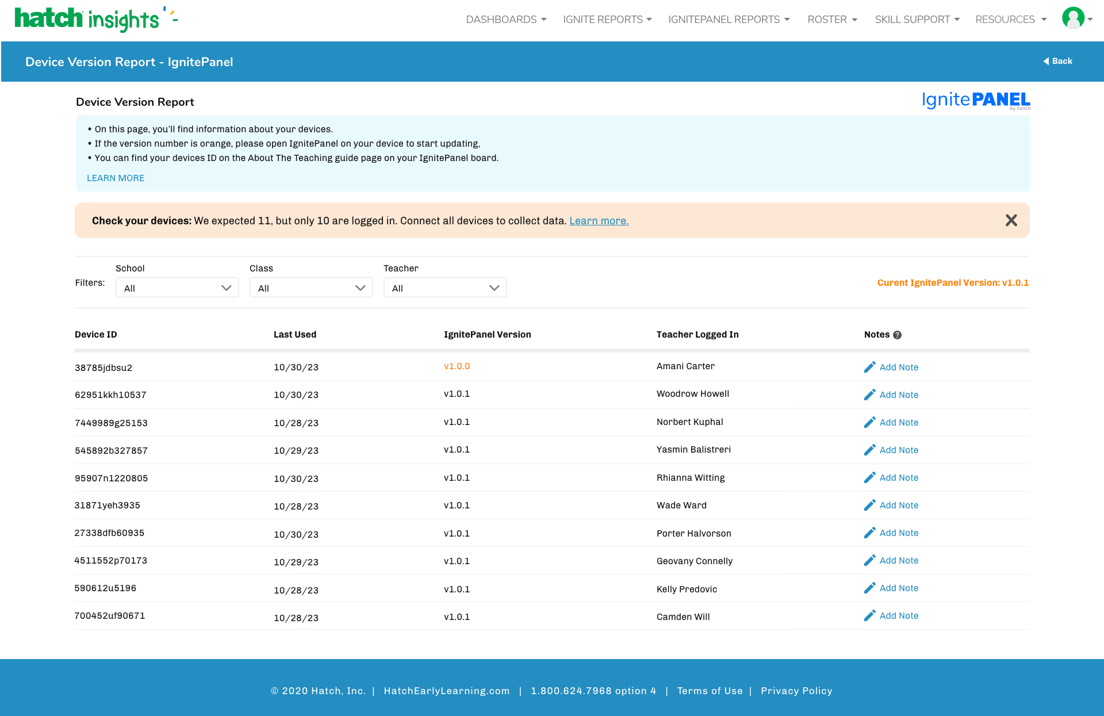Add Note for device 31871yeh3935
This screenshot has height=716, width=1104.
point(899,505)
